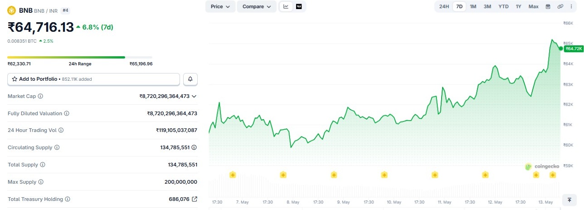The width and height of the screenshot is (584, 210).
Task: Click the ₹64,716.13 price value
Action: [41, 27]
